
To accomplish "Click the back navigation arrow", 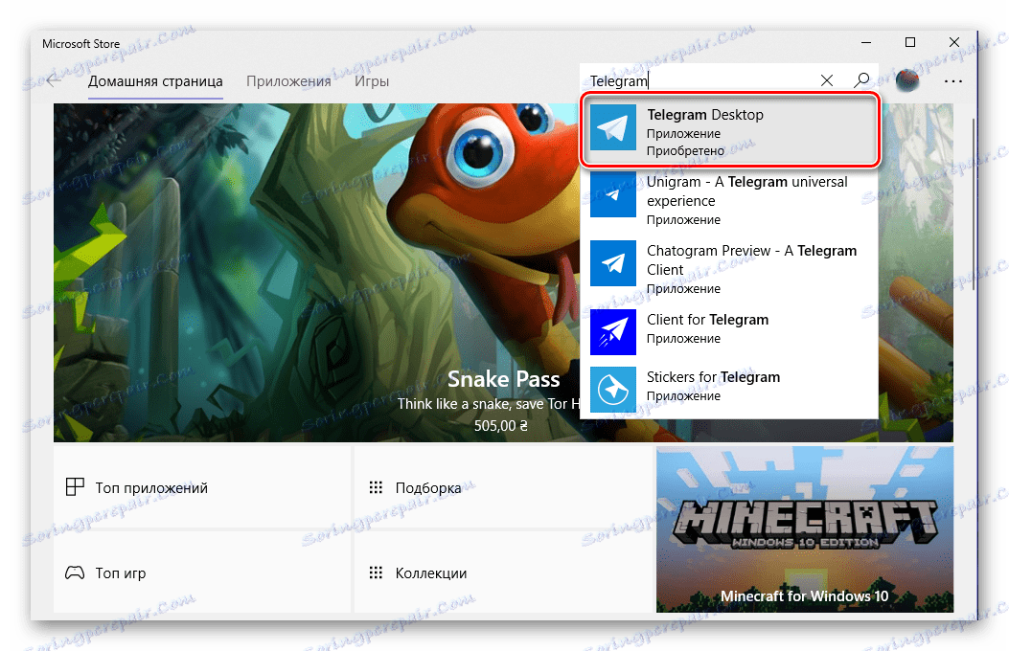I will [x=55, y=80].
